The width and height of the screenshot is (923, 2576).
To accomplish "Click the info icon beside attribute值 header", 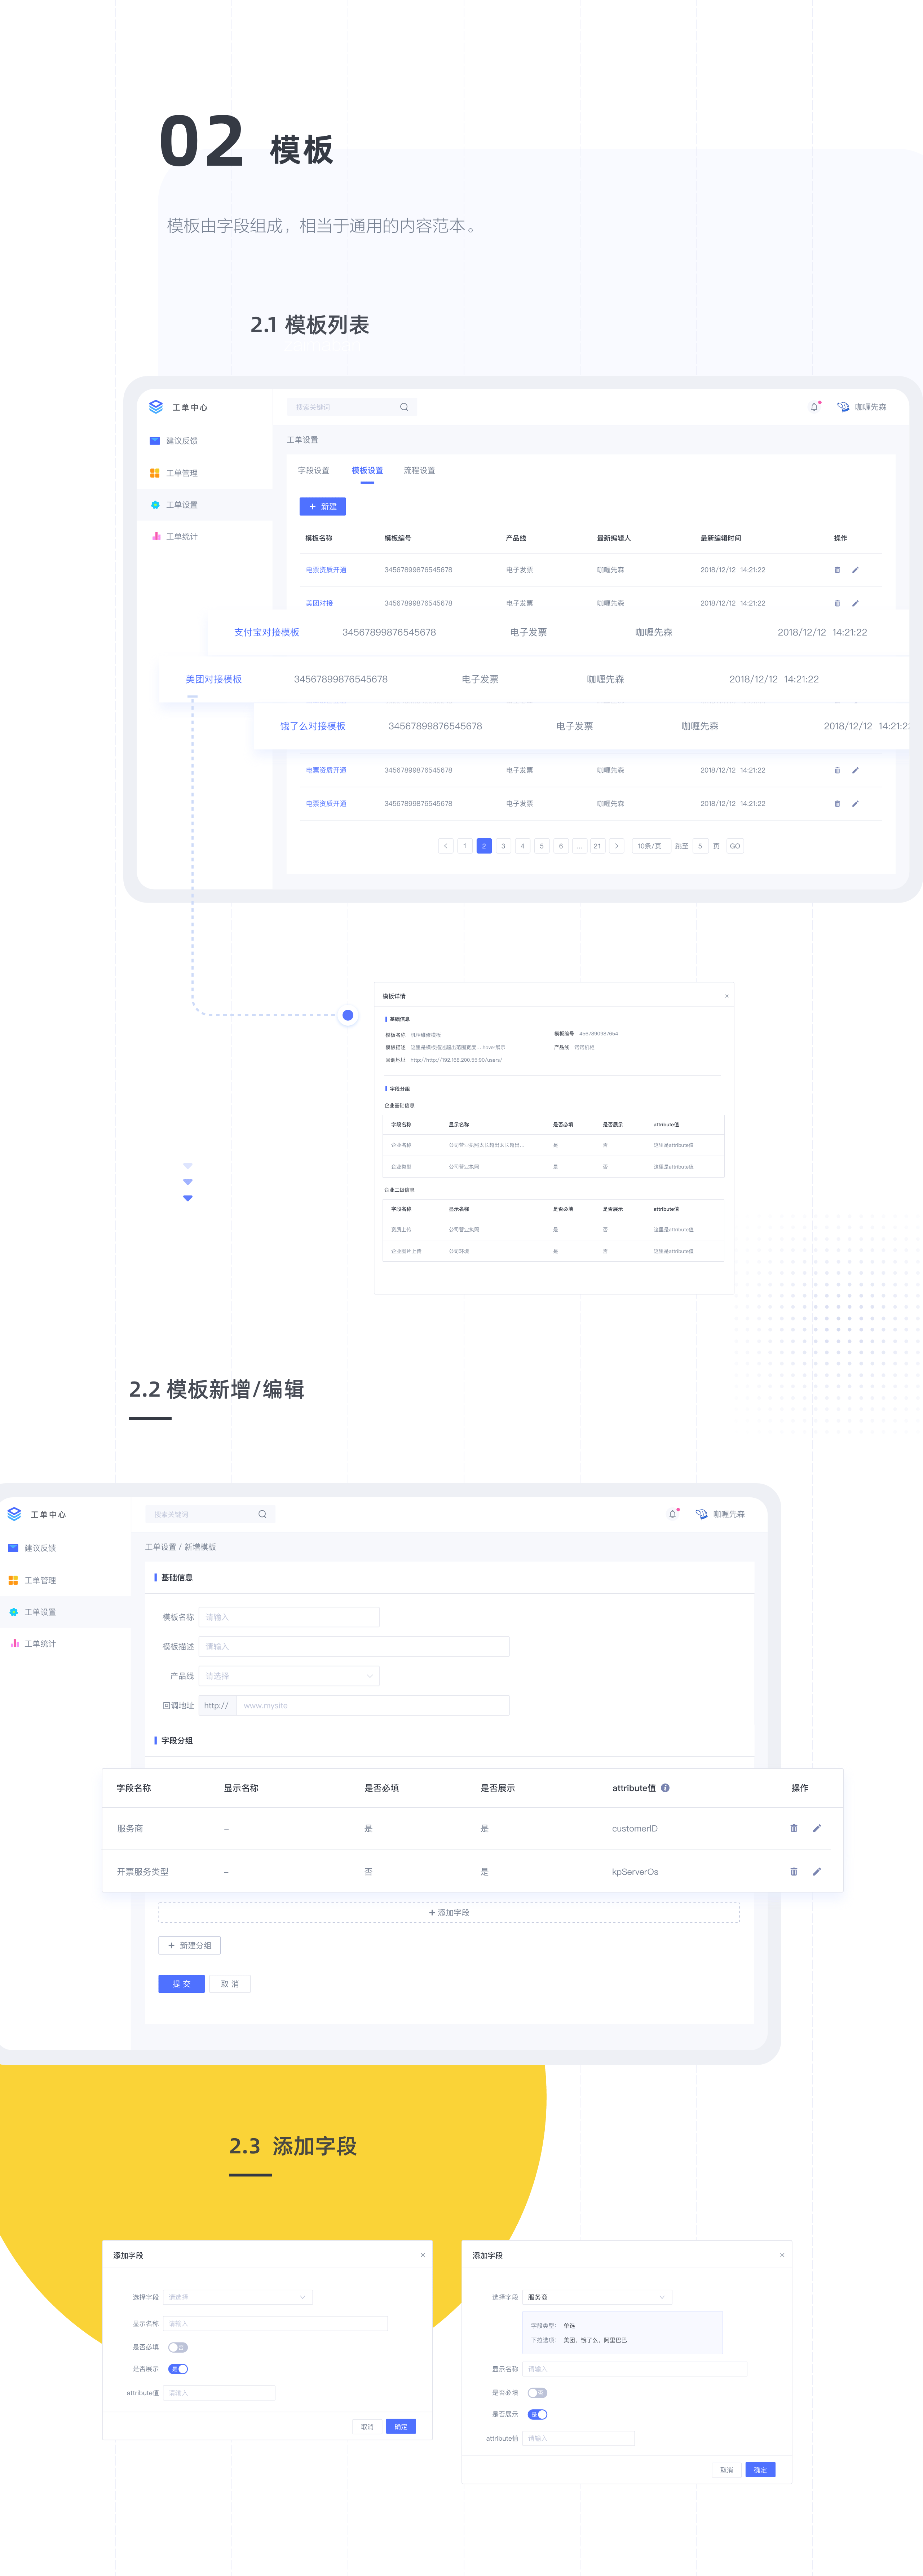I will (x=665, y=1788).
